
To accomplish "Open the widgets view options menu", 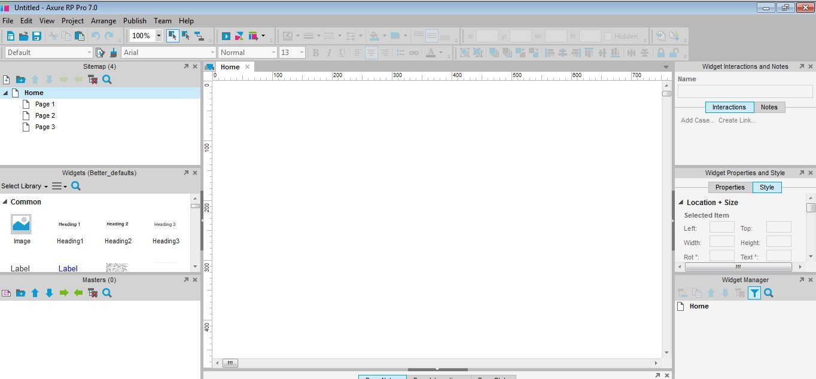I will pos(59,186).
